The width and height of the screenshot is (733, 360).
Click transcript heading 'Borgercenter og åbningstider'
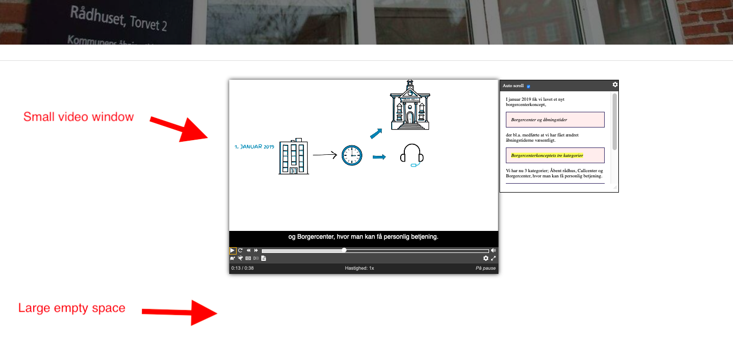[x=539, y=120]
